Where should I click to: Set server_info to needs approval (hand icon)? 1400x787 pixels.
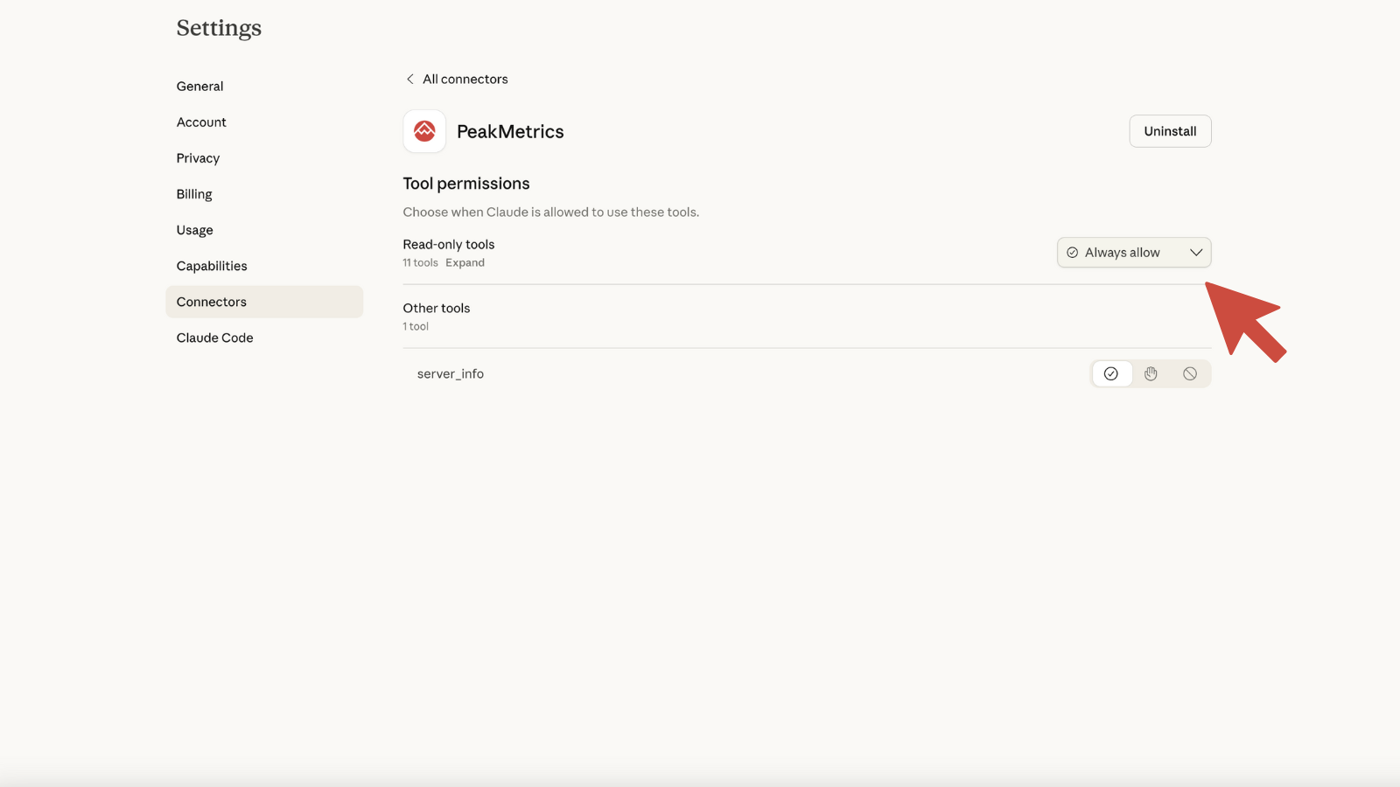click(1151, 373)
